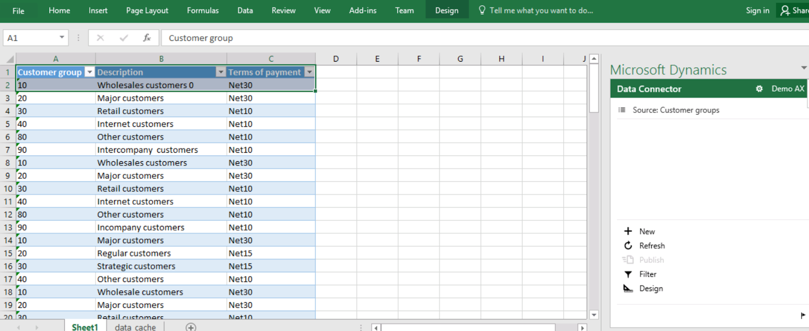Add a new sheet with plus icon
The image size is (809, 331).
pos(191,327)
